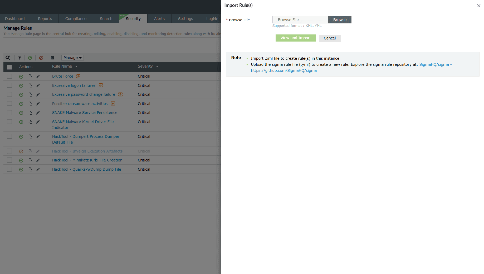Click the copy icon for Brute Force rule
This screenshot has height=274, width=484.
(x=30, y=76)
